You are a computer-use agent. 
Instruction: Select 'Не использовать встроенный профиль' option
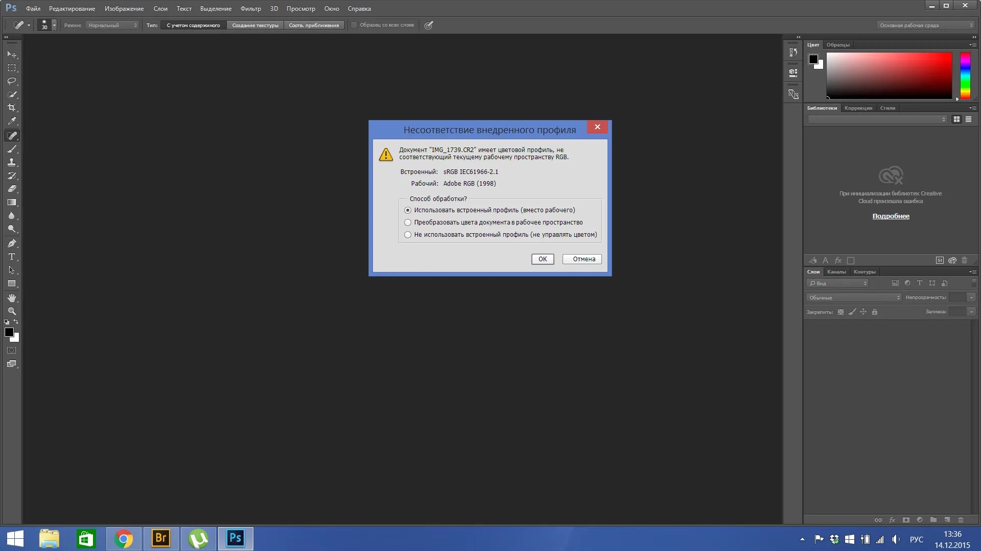pyautogui.click(x=408, y=235)
